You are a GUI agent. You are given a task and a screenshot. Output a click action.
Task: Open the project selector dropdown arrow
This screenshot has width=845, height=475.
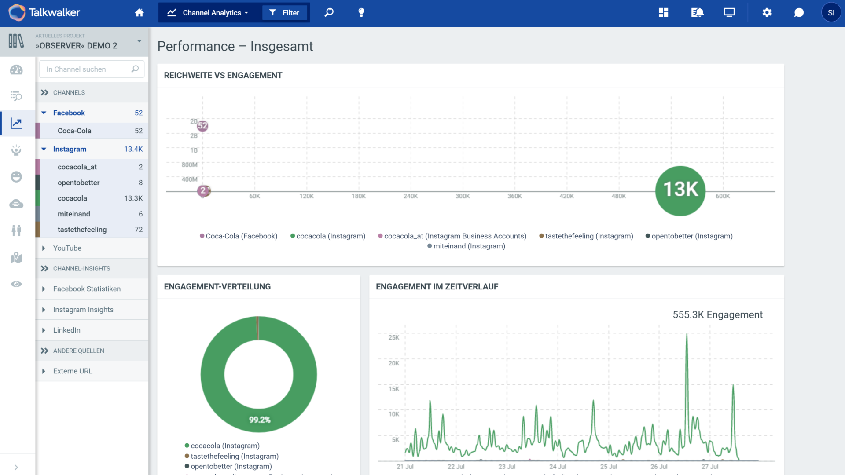pyautogui.click(x=139, y=41)
